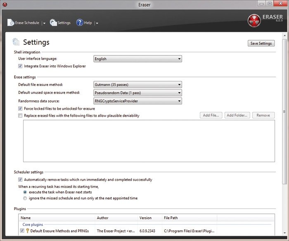The height and width of the screenshot is (241, 289).
Task: Click the Name column header in Plugins
Action: point(57,218)
